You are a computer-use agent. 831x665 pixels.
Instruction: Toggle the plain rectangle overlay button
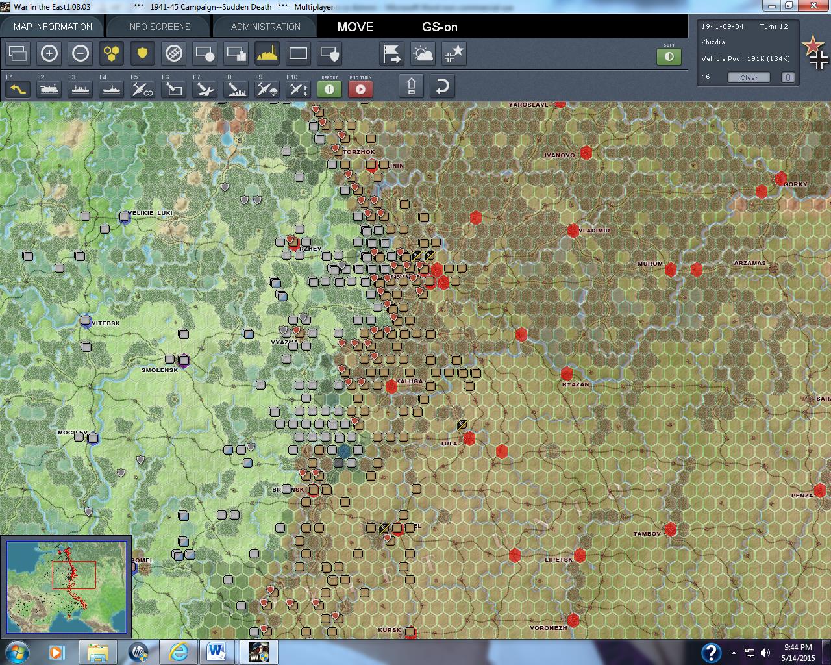pyautogui.click(x=299, y=53)
